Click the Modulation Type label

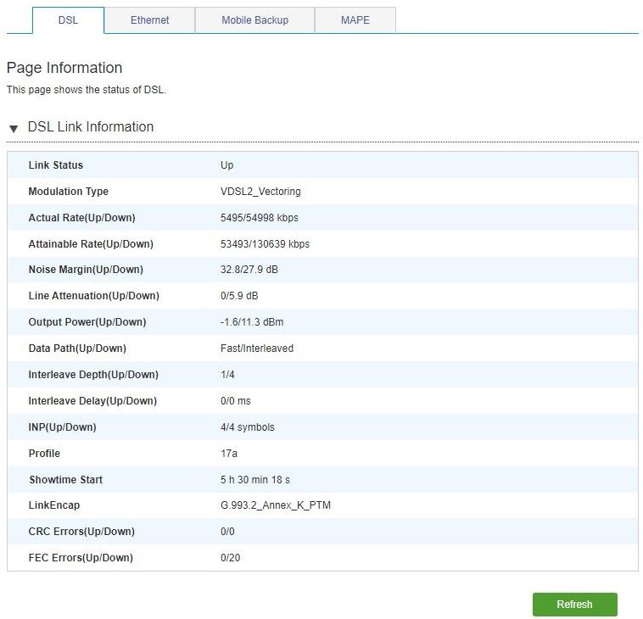click(x=69, y=192)
